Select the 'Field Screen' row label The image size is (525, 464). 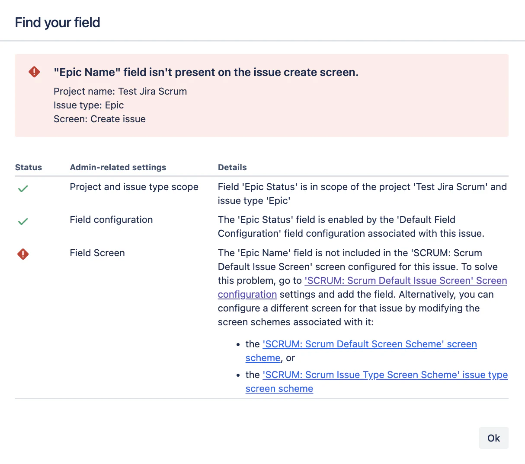pyautogui.click(x=97, y=253)
